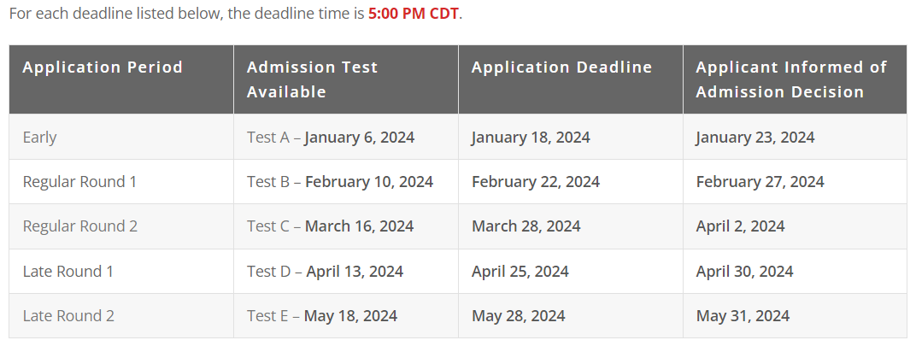Click the Application Period column header
This screenshot has height=346, width=916.
[x=121, y=79]
